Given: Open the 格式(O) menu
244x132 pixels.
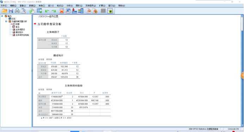Looking at the screenshot, I should pyautogui.click(x=60, y=6).
